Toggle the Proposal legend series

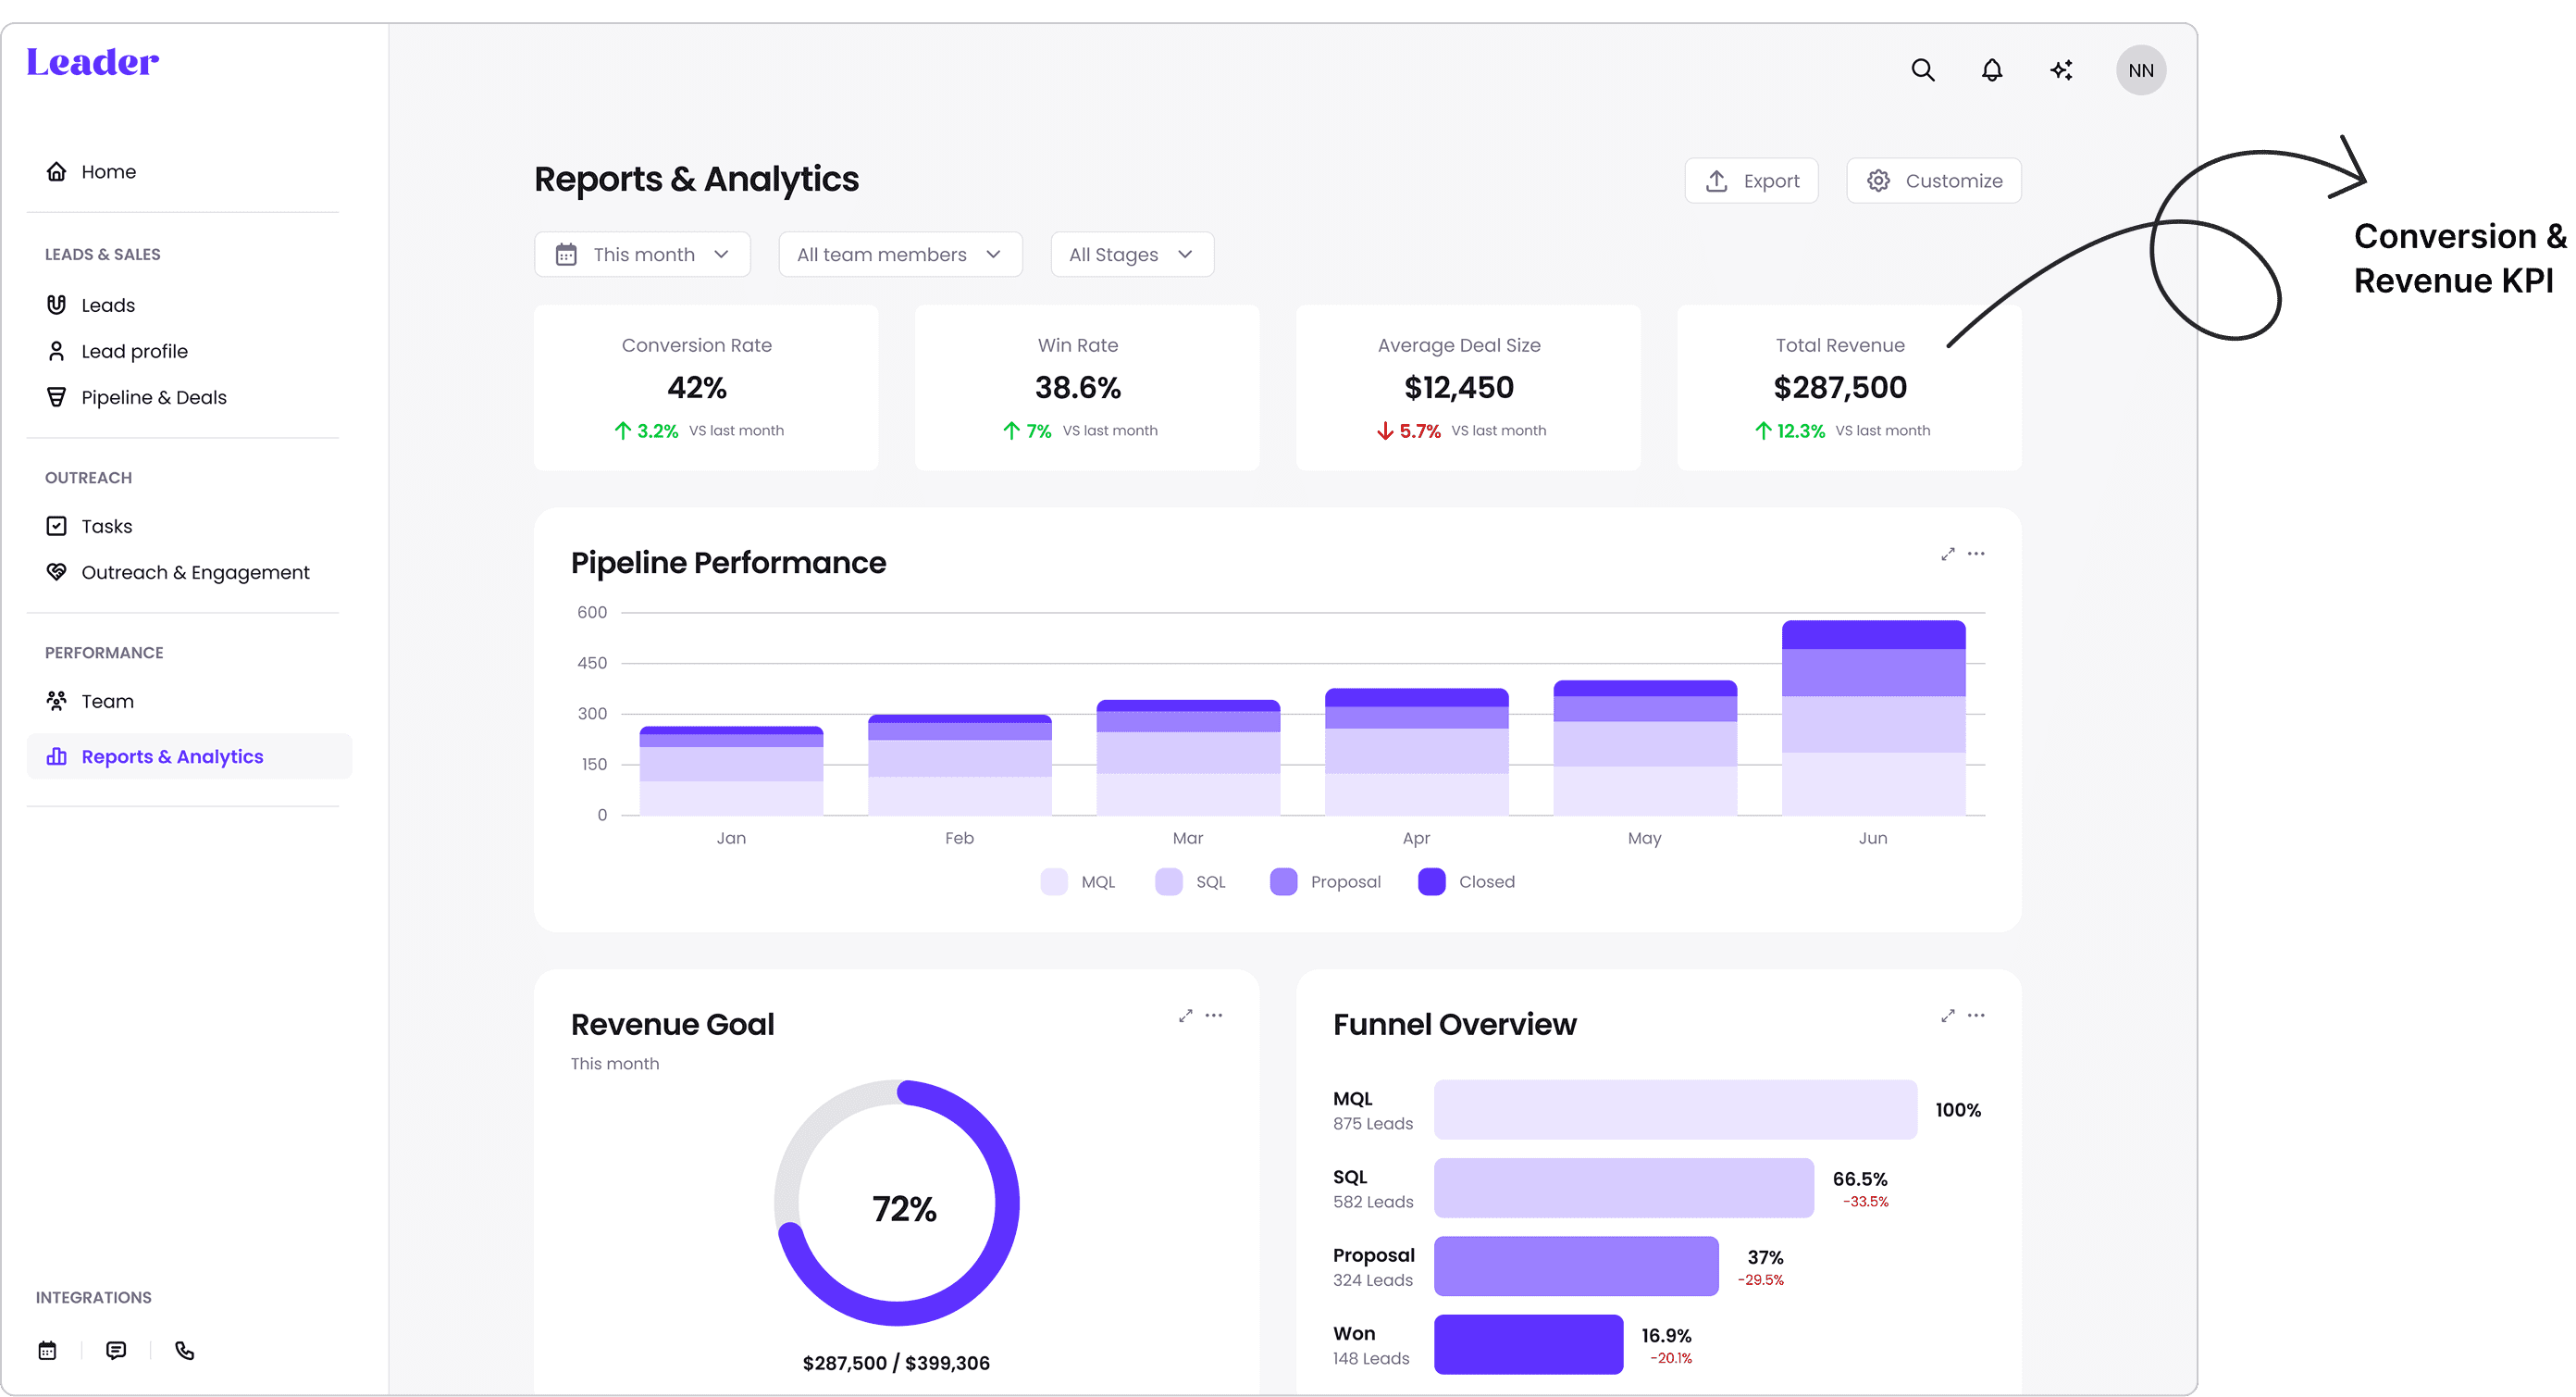[x=1324, y=881]
